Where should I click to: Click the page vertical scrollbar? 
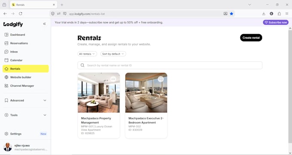tap(290, 86)
